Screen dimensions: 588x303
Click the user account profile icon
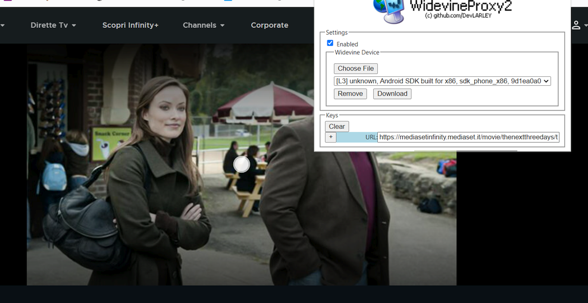pyautogui.click(x=576, y=25)
